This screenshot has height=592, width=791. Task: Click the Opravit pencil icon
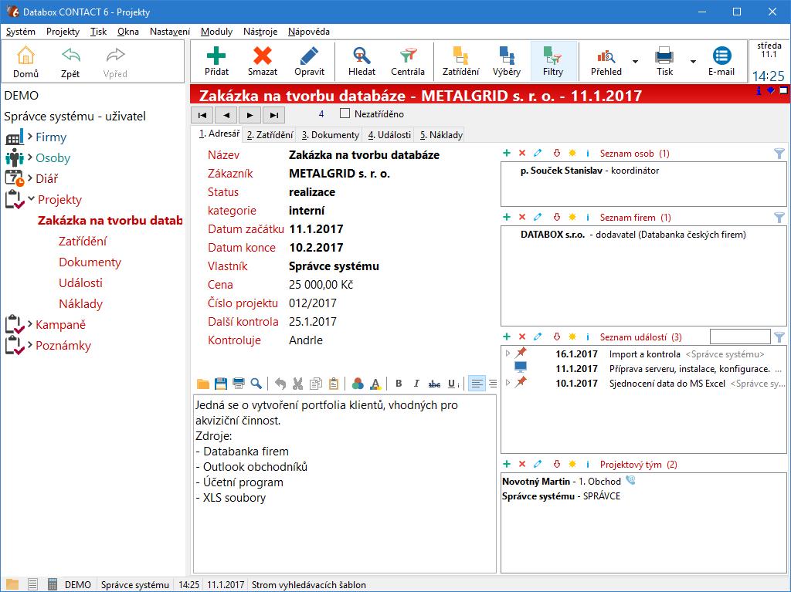click(x=309, y=56)
